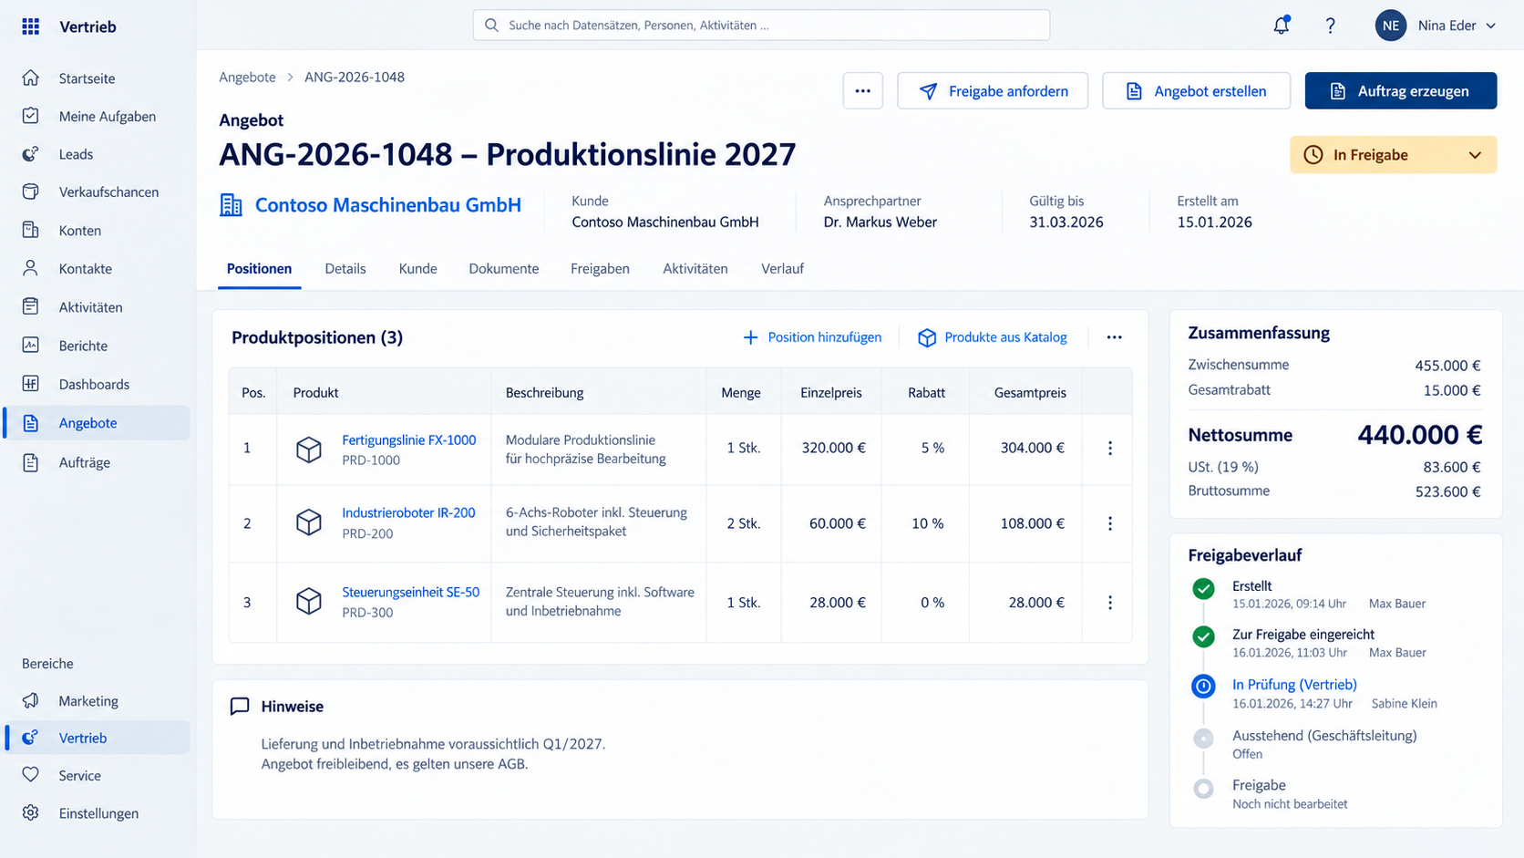
Task: Open row menu for Industrieroboter IR-200
Action: point(1110,523)
